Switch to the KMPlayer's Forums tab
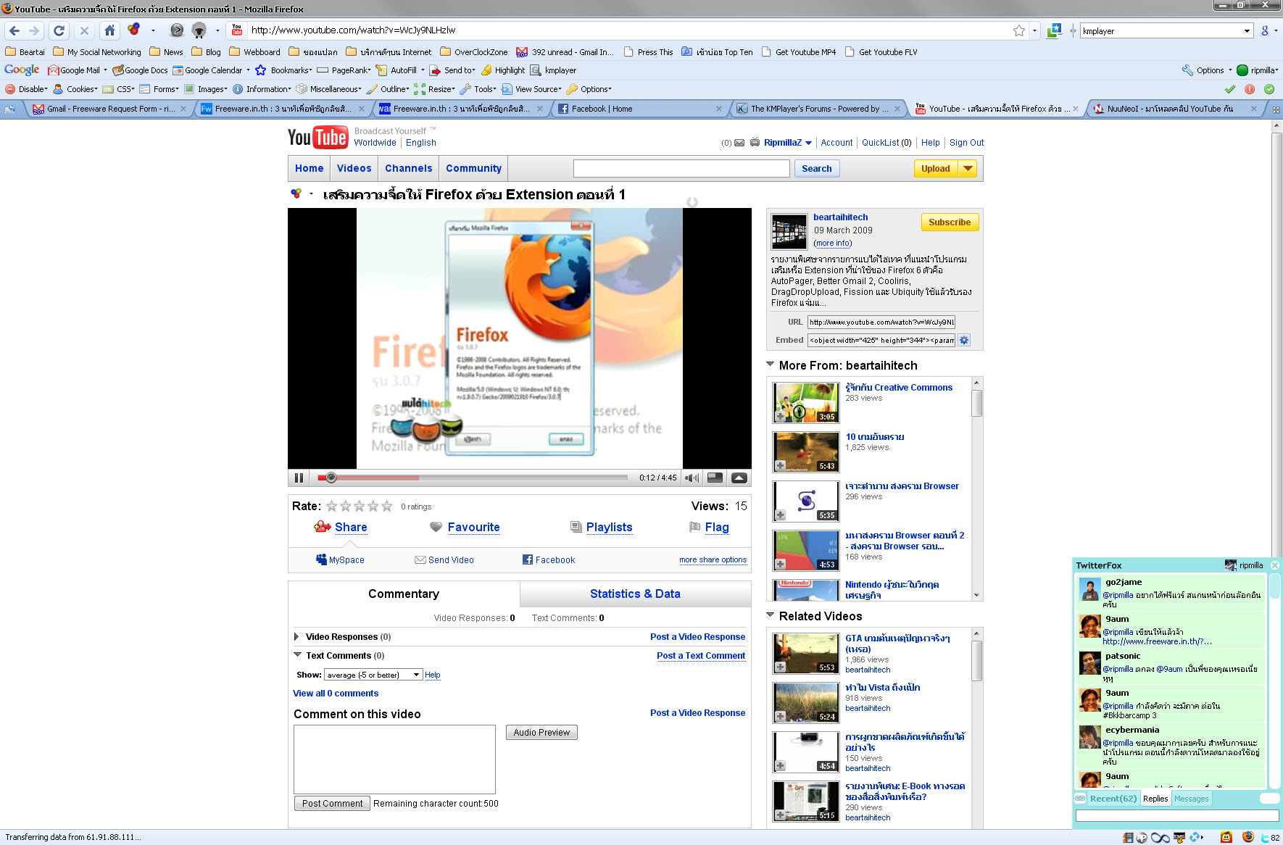This screenshot has width=1283, height=845. (x=819, y=109)
